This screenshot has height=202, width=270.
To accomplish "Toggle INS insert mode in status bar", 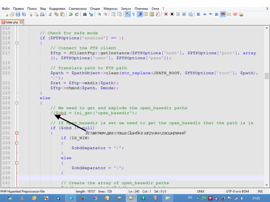I will pyautogui.click(x=260, y=191).
